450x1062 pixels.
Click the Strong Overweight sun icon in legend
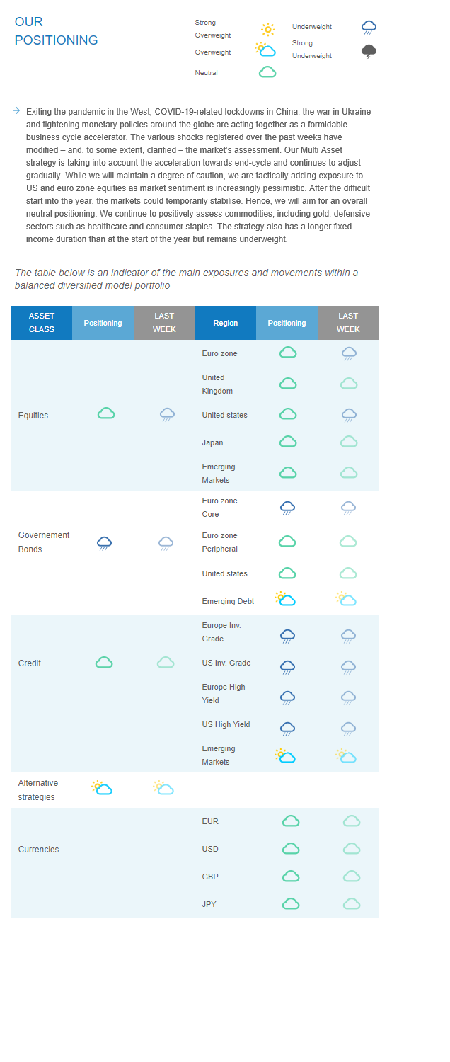tap(267, 29)
